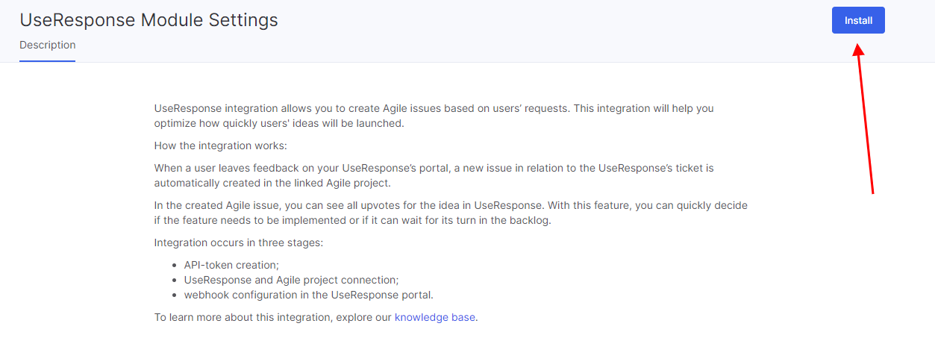Click the 'In the created Agile issue' line
935x341 pixels.
(x=451, y=205)
